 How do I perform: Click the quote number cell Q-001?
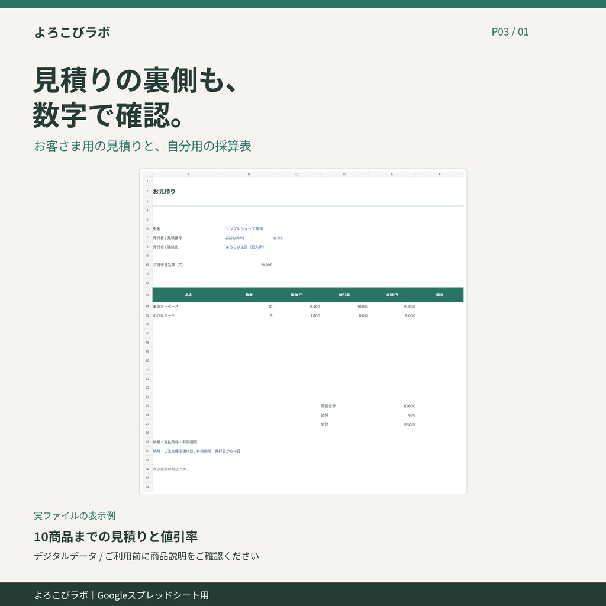click(x=278, y=238)
